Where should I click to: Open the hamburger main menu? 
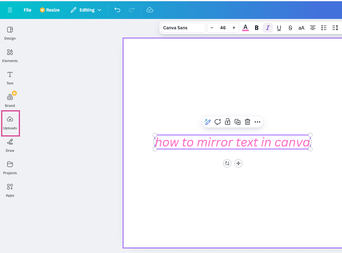(x=10, y=10)
